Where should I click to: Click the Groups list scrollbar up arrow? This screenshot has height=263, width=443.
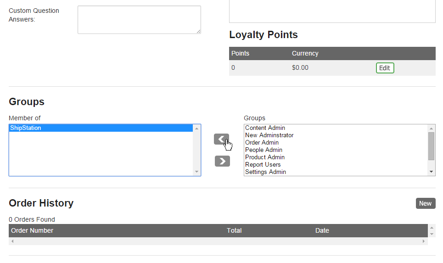pyautogui.click(x=432, y=128)
